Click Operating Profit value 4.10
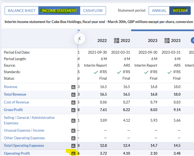The image size is (194, 156). (x=126, y=153)
